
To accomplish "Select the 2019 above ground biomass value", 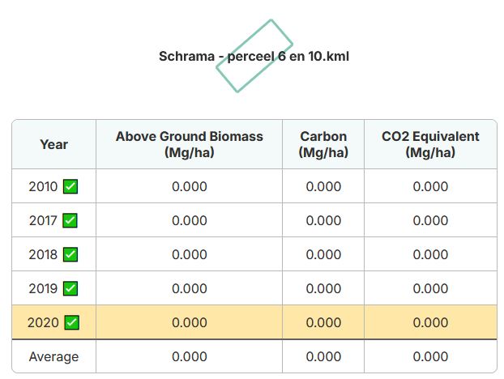I will (190, 288).
